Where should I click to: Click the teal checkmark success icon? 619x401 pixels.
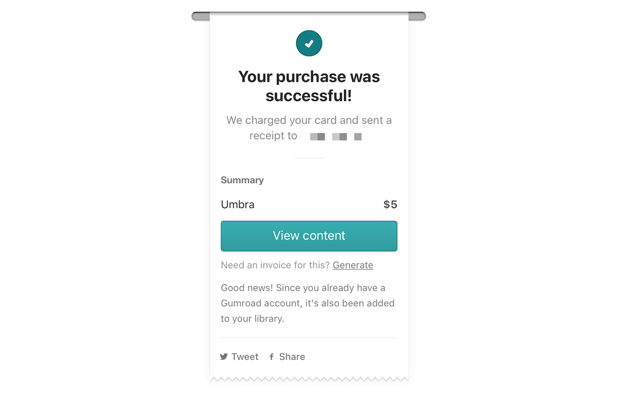pyautogui.click(x=308, y=43)
